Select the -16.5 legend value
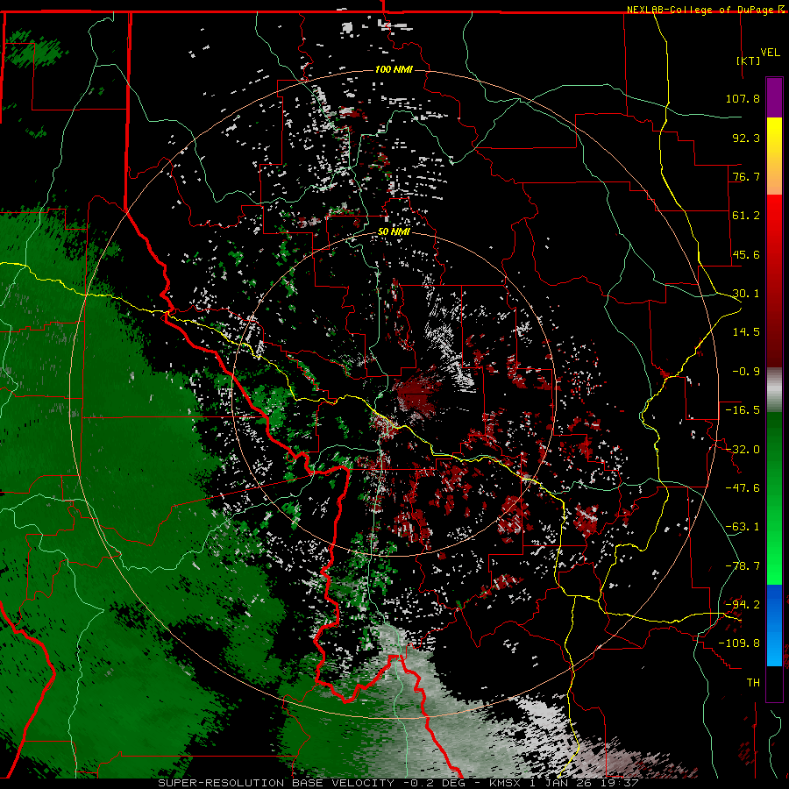This screenshot has height=789, width=789. (743, 410)
